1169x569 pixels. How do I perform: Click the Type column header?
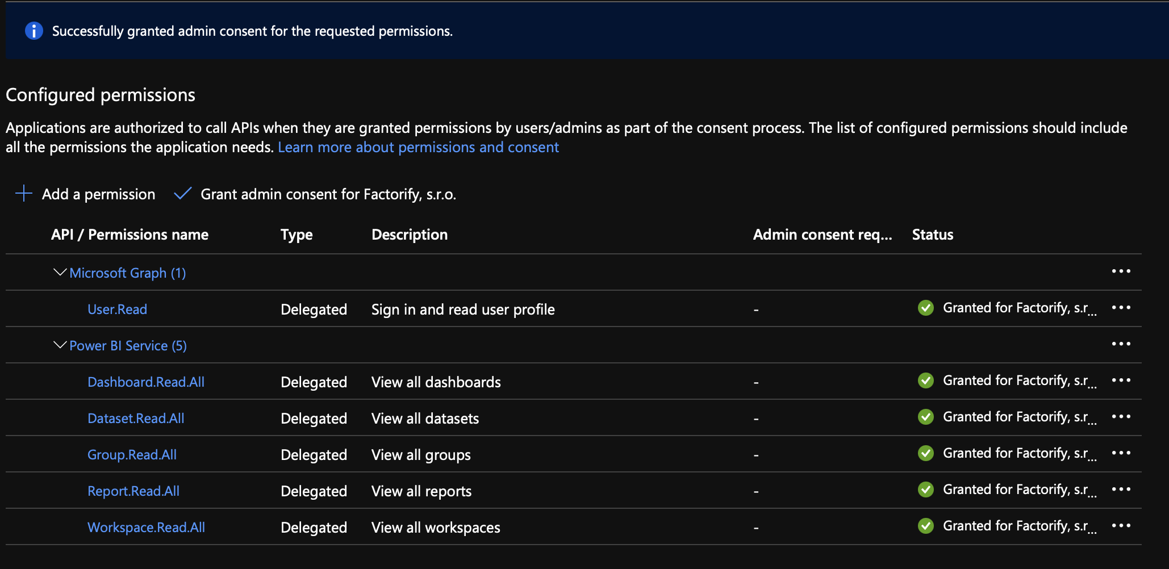coord(297,235)
